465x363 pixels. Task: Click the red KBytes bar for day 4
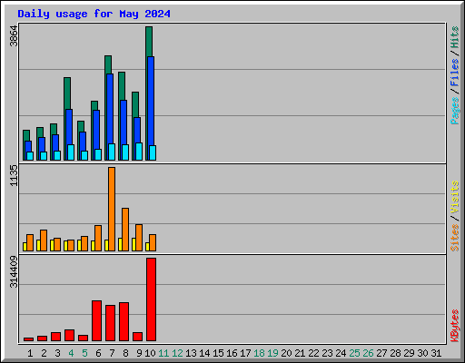point(69,335)
